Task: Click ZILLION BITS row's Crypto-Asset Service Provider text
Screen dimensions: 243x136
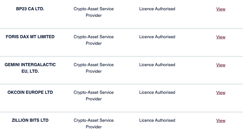Action: click(94, 123)
